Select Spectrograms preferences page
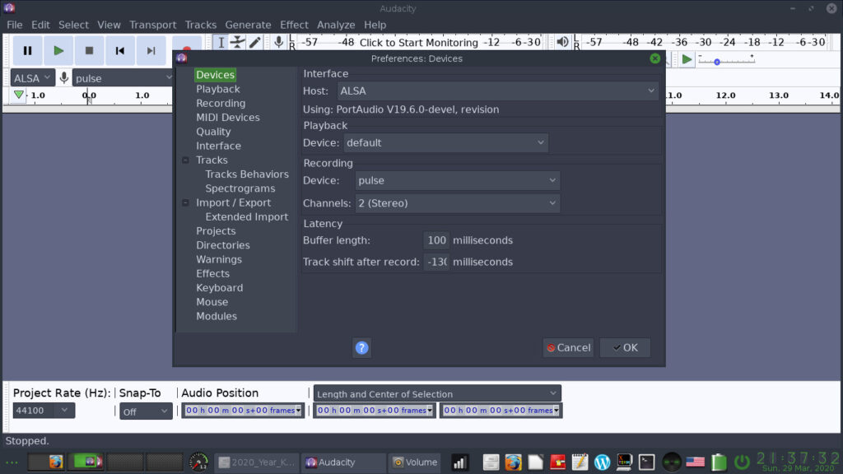The height and width of the screenshot is (474, 843). (x=240, y=188)
